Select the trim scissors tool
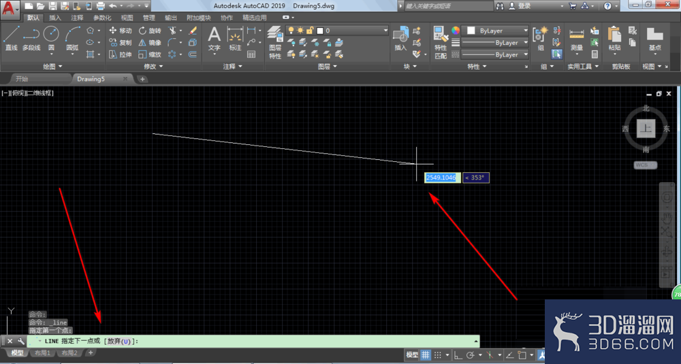Viewport: 681px width, 364px height. (x=173, y=31)
